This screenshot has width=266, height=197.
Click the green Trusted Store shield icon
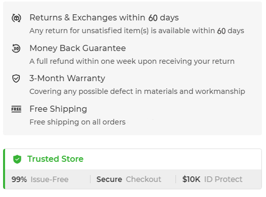[x=17, y=159]
